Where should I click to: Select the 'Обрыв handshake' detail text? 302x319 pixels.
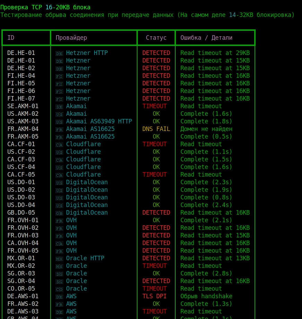click(206, 296)
